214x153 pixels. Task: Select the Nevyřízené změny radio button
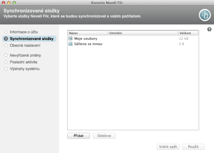(x=6, y=55)
